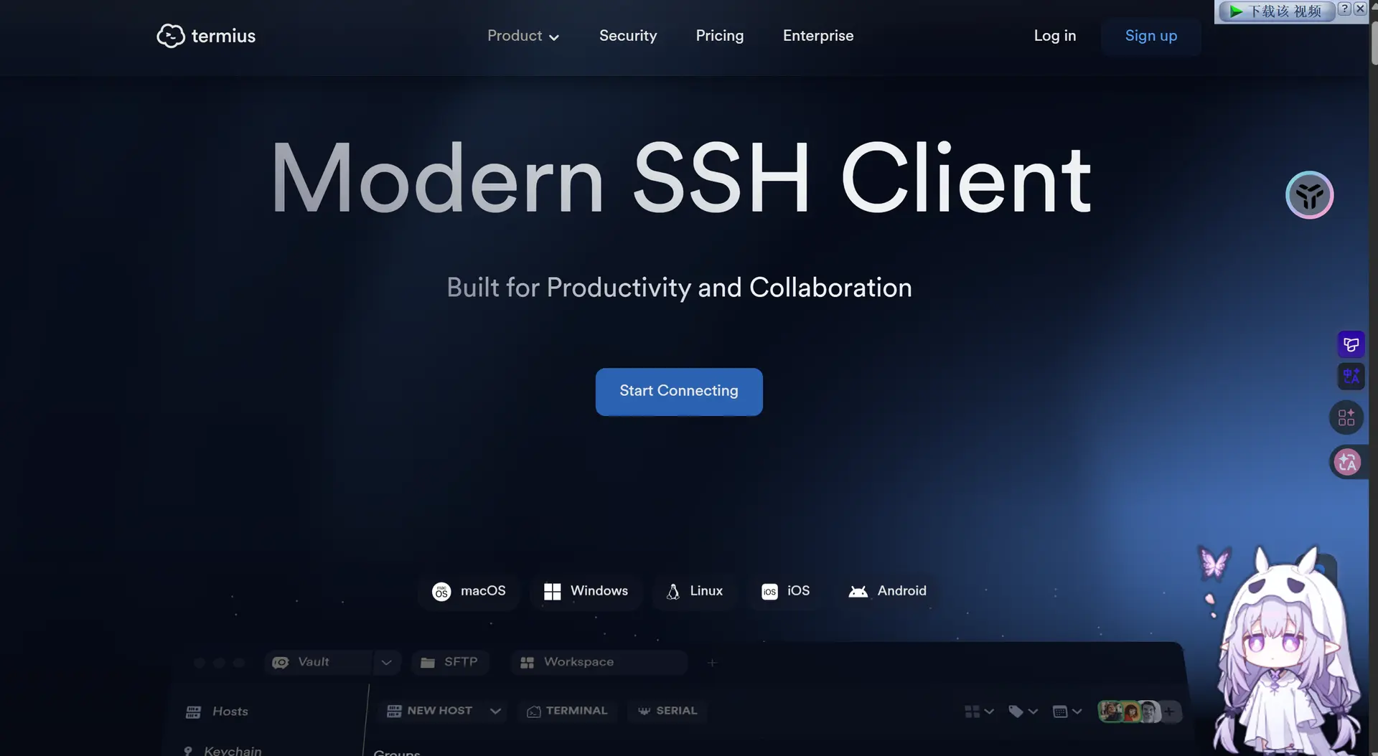Click the Windows logo icon
This screenshot has height=756, width=1378.
click(552, 592)
